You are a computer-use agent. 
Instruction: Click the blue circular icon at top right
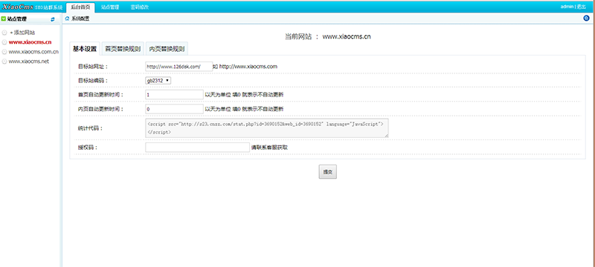pyautogui.click(x=586, y=18)
